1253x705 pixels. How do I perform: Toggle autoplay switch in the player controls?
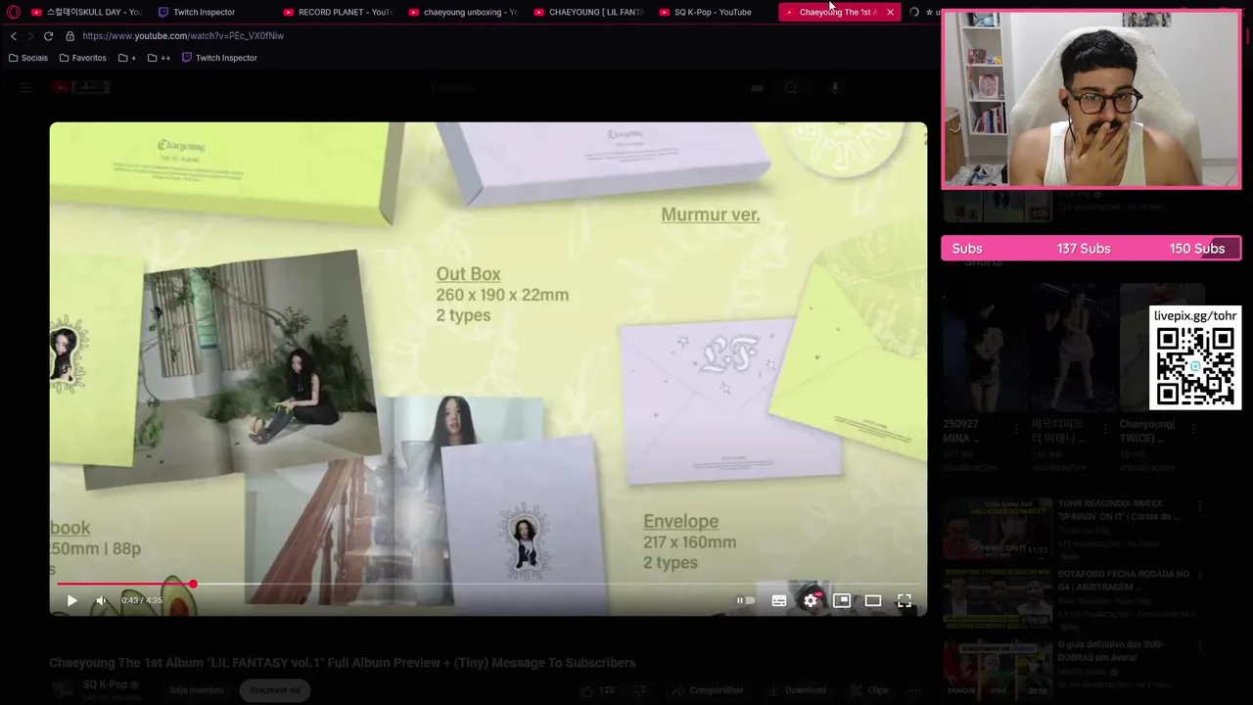(746, 600)
